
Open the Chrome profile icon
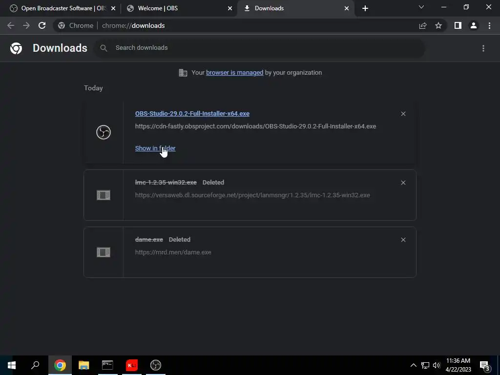pos(474,25)
